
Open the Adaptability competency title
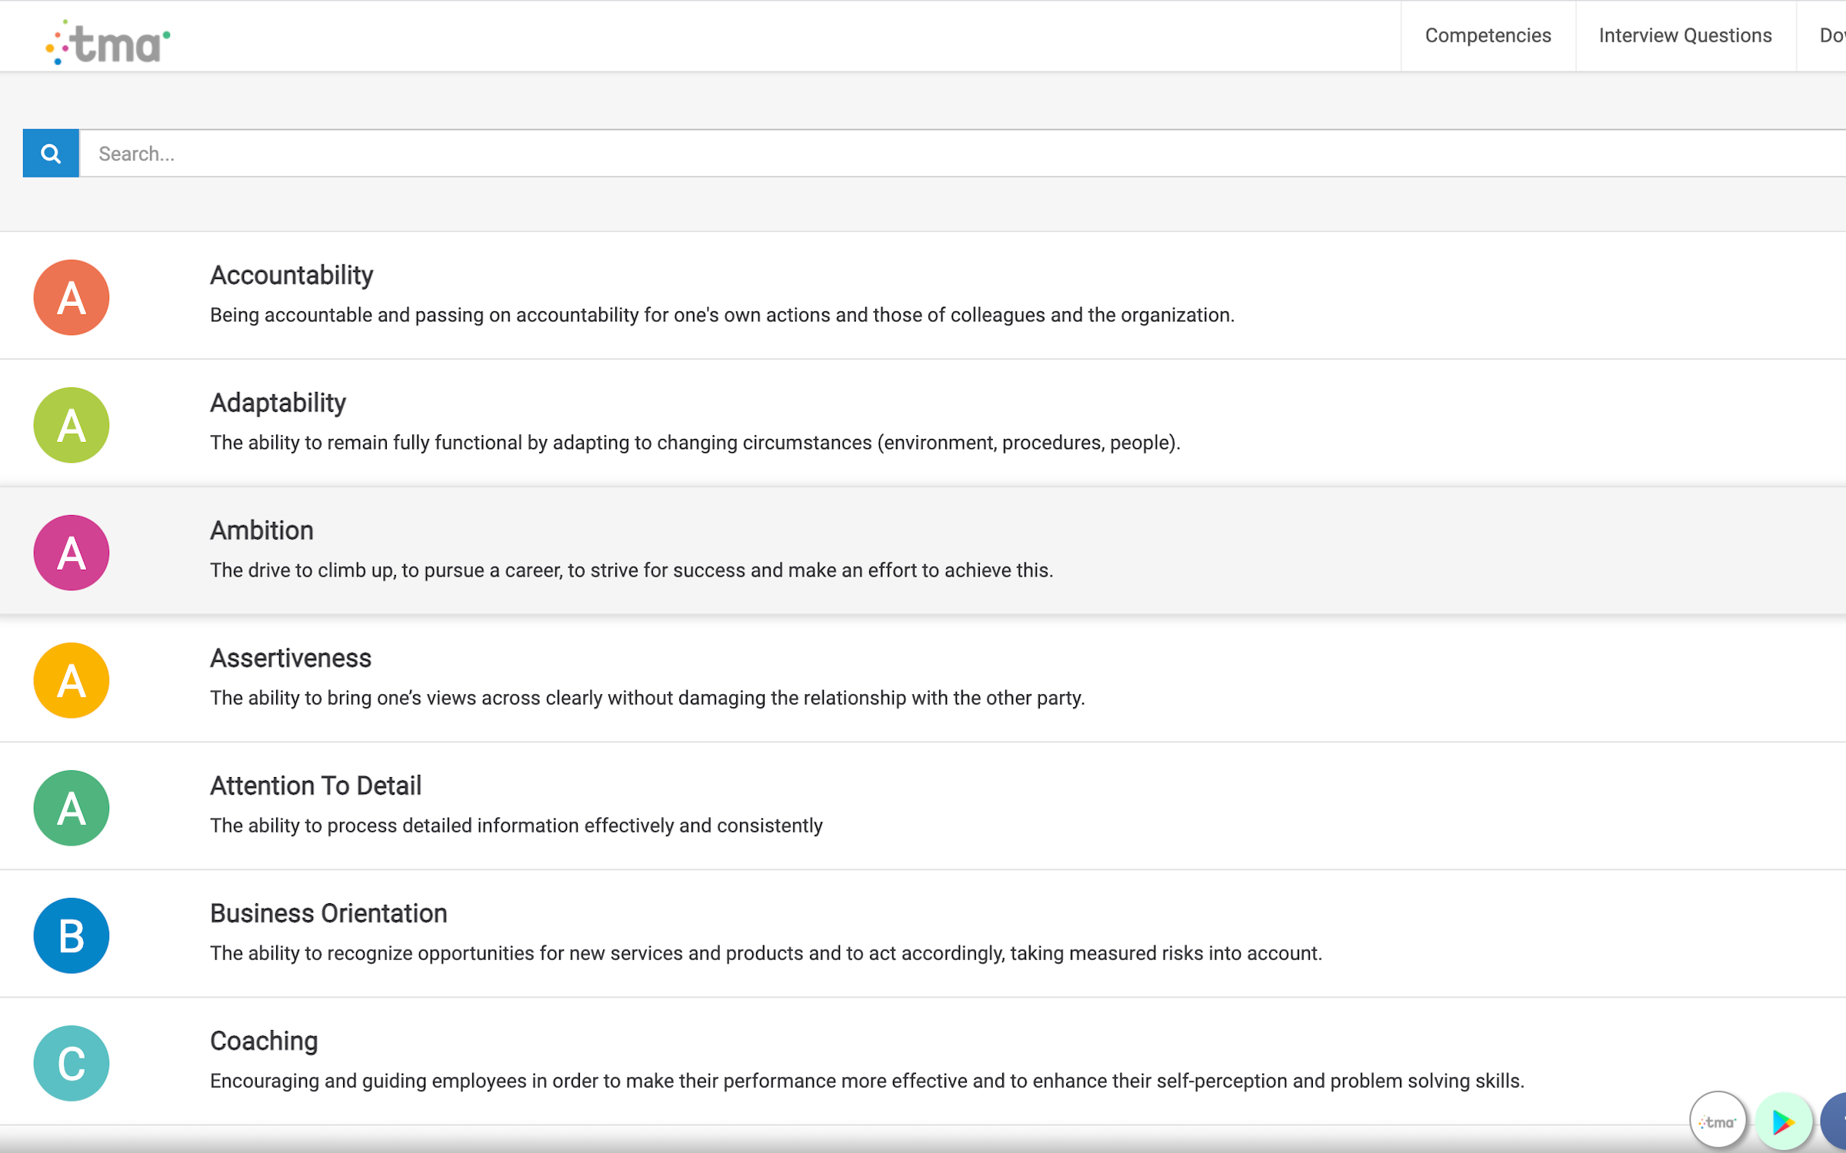click(278, 403)
